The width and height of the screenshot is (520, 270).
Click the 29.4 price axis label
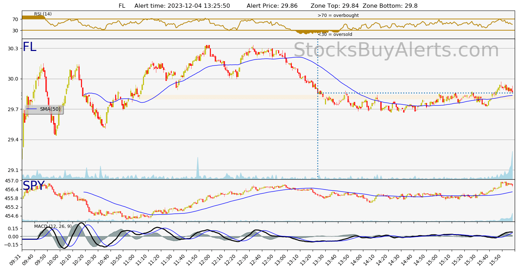pyautogui.click(x=13, y=140)
